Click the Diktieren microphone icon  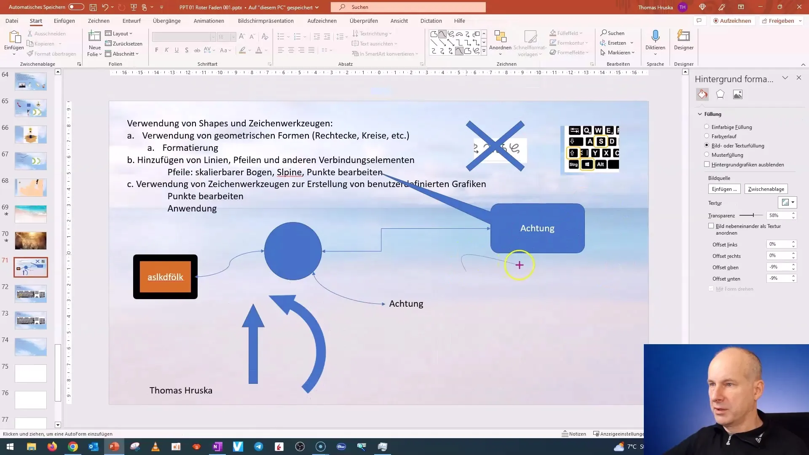[x=655, y=36]
